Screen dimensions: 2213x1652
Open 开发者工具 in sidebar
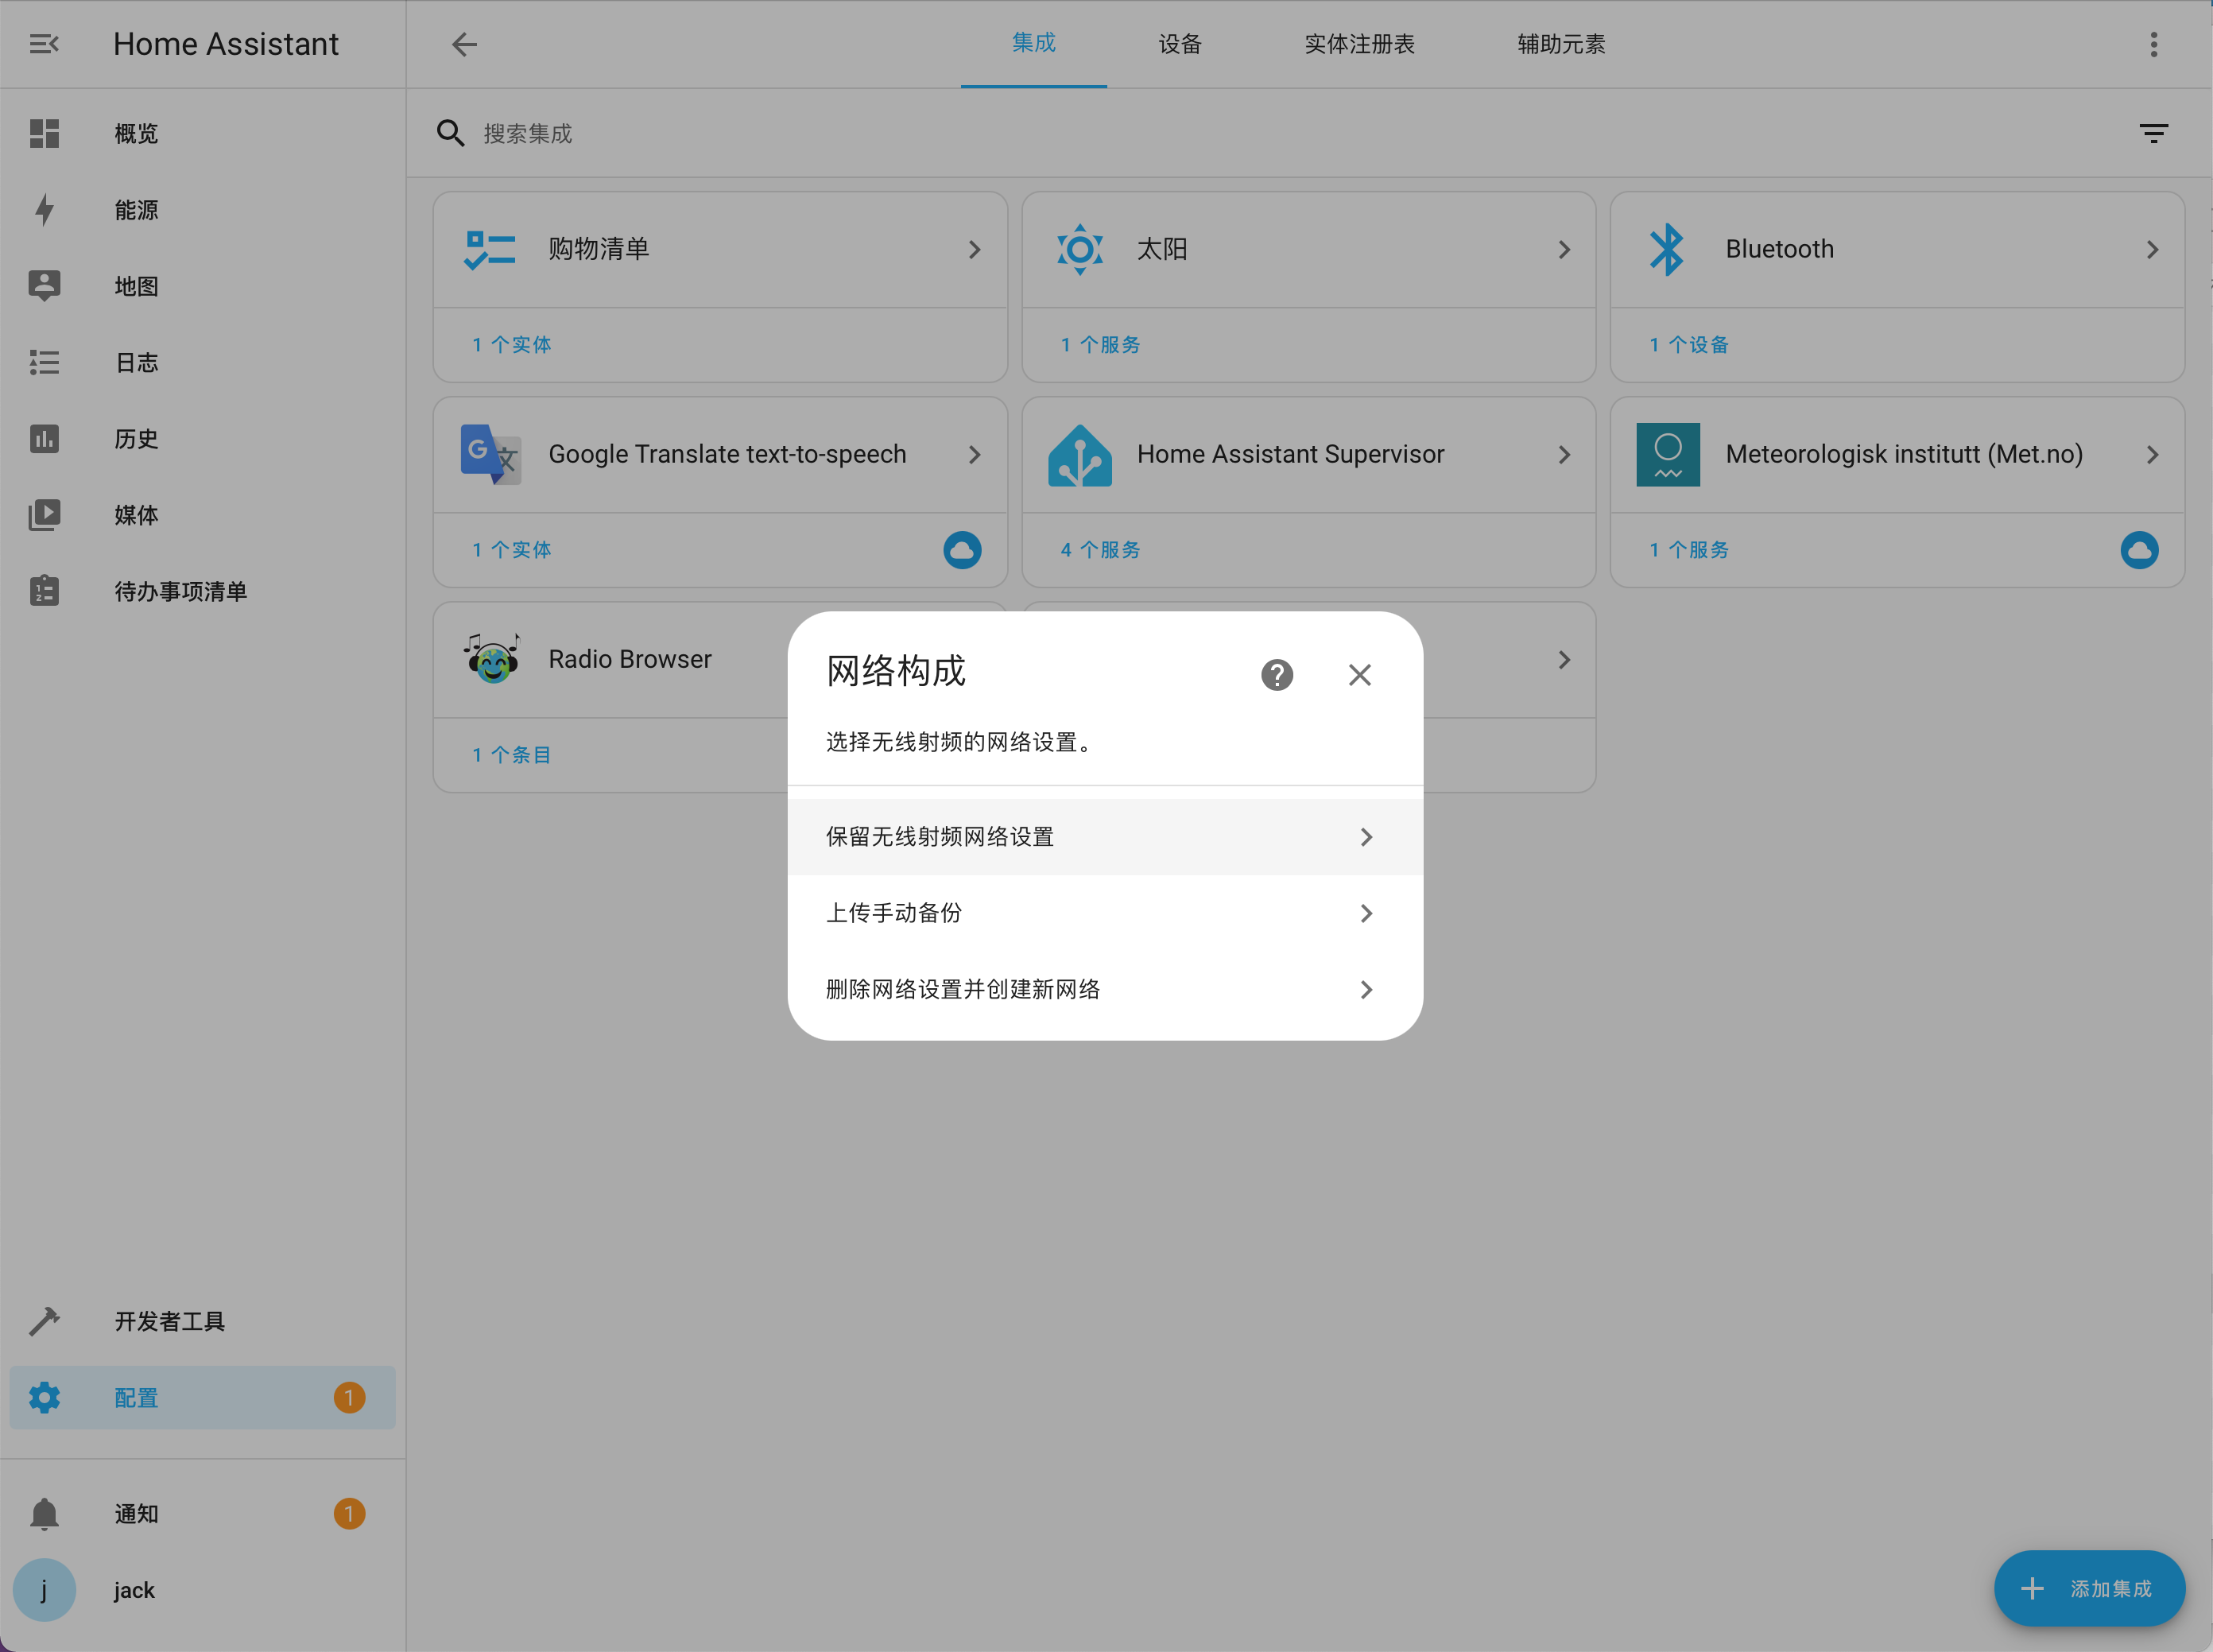(170, 1321)
